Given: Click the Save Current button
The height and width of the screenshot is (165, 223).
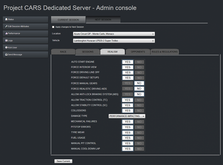Looking at the screenshot, I should tap(63, 161).
